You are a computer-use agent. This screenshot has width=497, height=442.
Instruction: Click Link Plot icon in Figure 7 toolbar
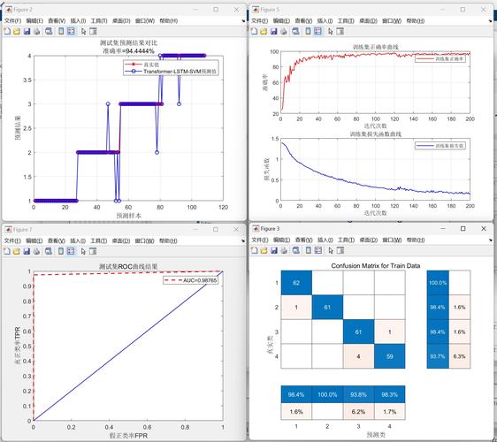click(49, 251)
